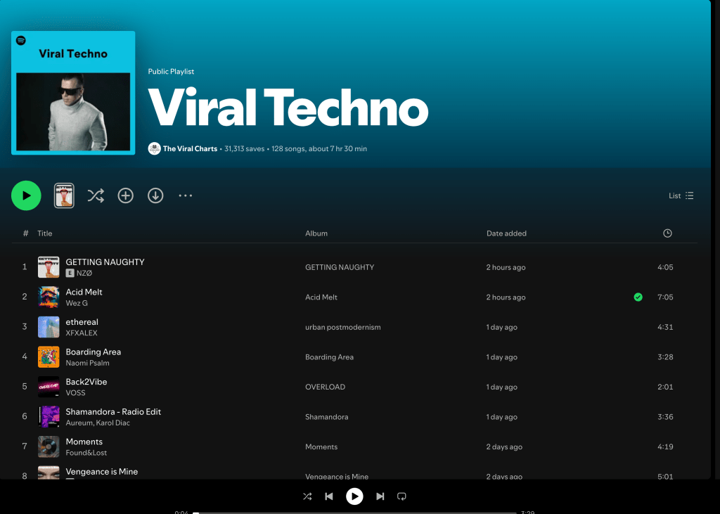Open the Moments album link

(x=321, y=446)
